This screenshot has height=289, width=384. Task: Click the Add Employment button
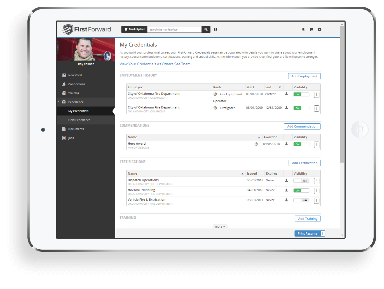coord(304,76)
